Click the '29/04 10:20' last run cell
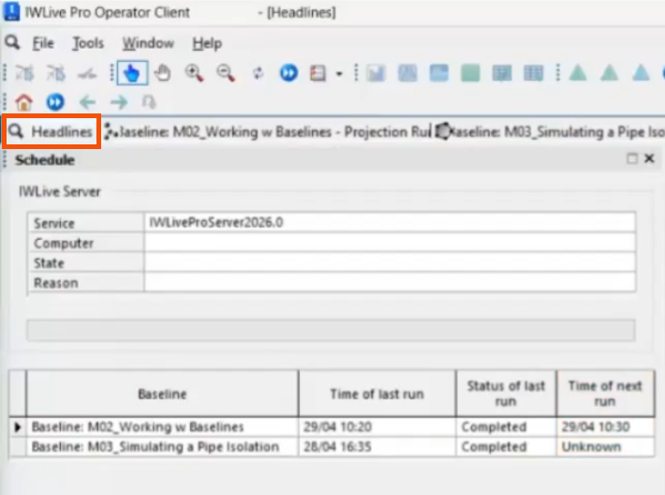Image resolution: width=665 pixels, height=495 pixels. click(x=377, y=427)
